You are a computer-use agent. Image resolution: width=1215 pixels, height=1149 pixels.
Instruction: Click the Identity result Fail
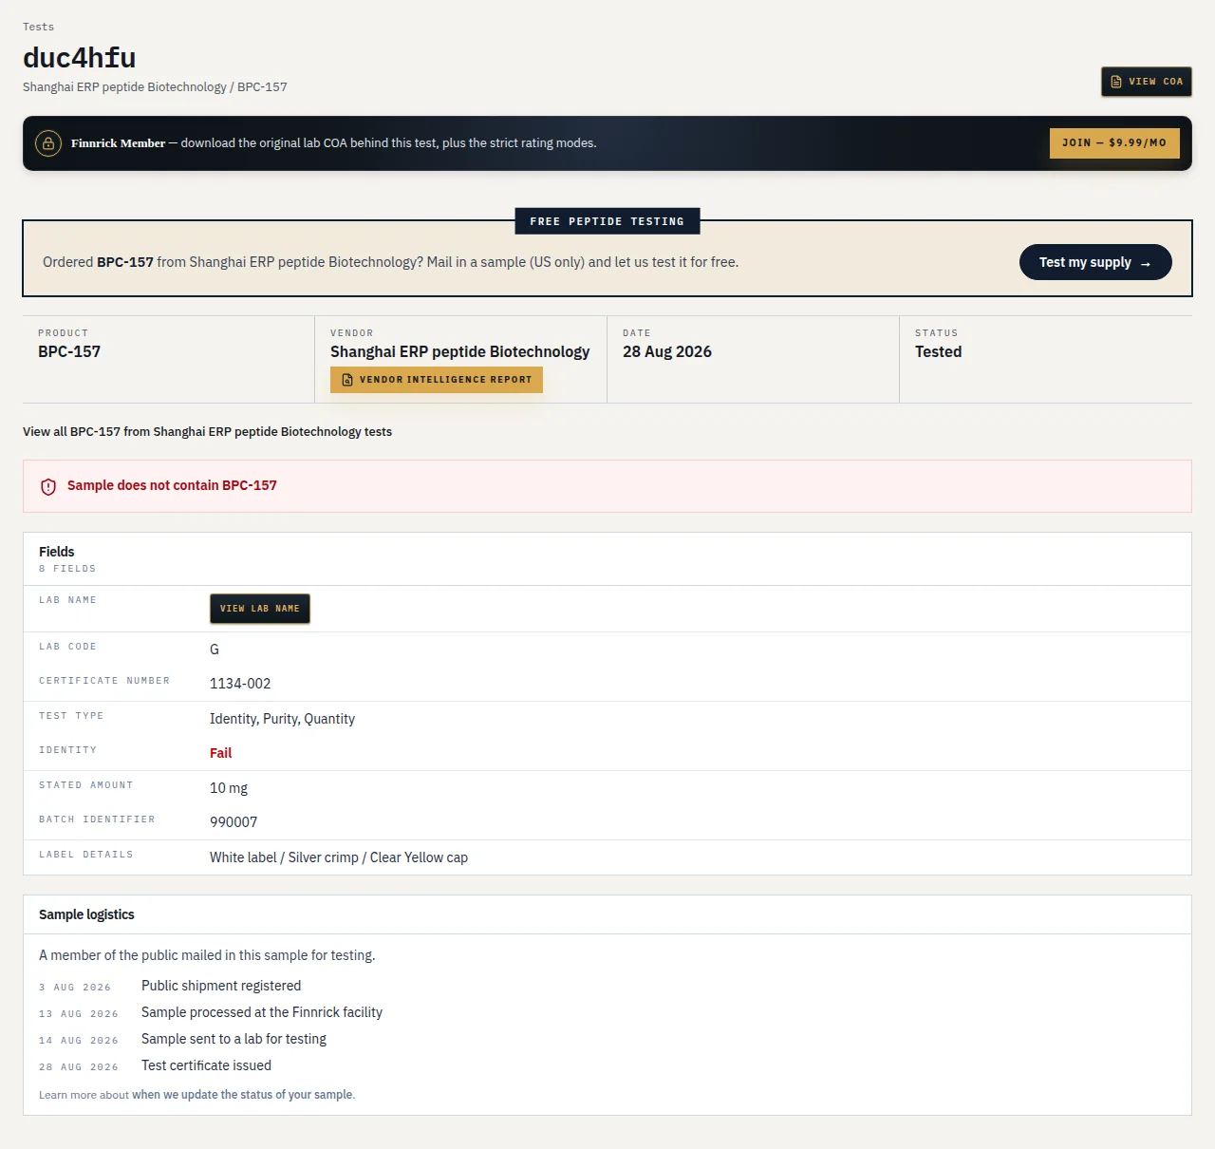[x=221, y=753]
